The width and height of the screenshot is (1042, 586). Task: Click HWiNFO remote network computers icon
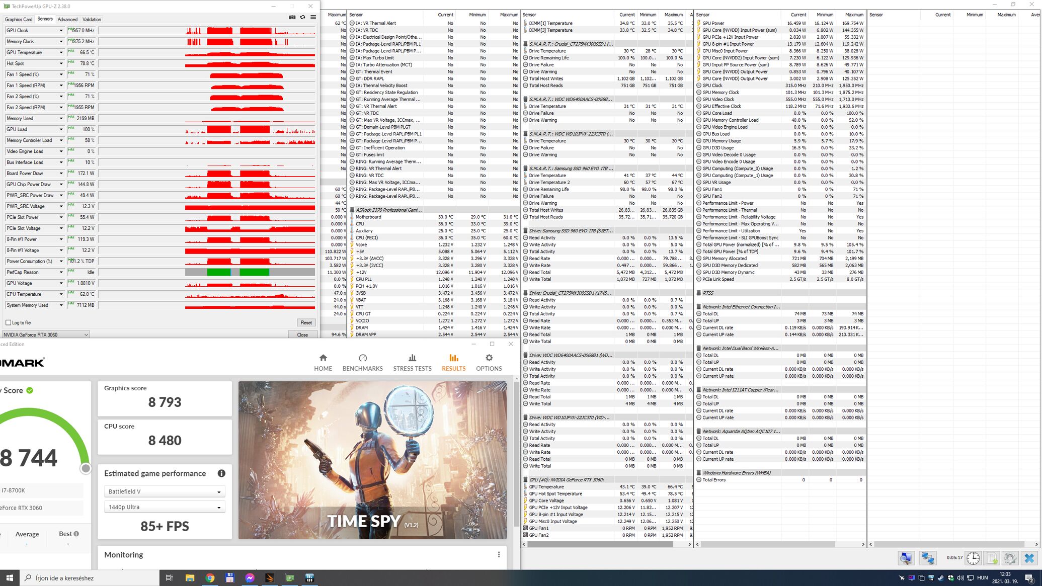point(928,558)
